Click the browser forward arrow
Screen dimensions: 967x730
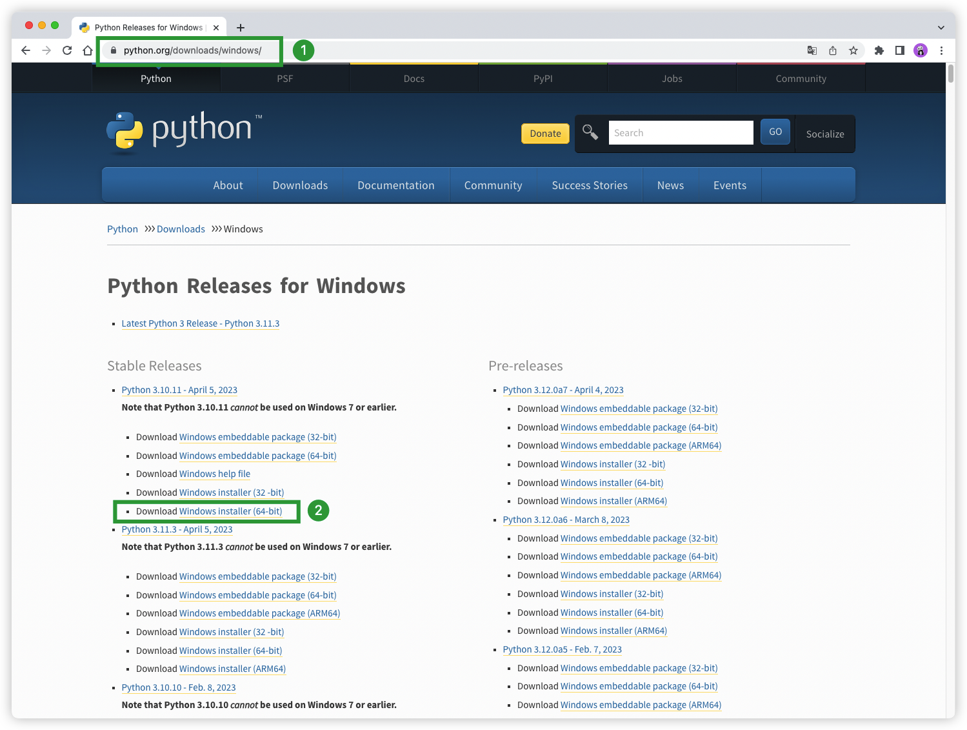tap(46, 50)
